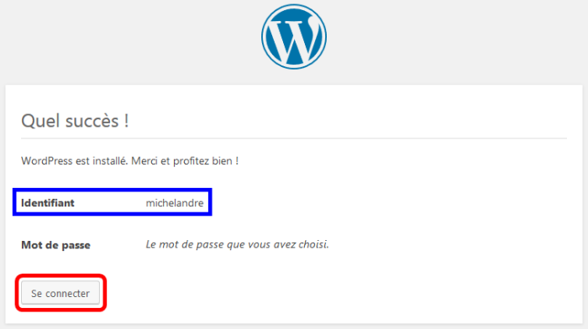Click the WordPress logo at top
The height and width of the screenshot is (329, 588).
tap(294, 37)
